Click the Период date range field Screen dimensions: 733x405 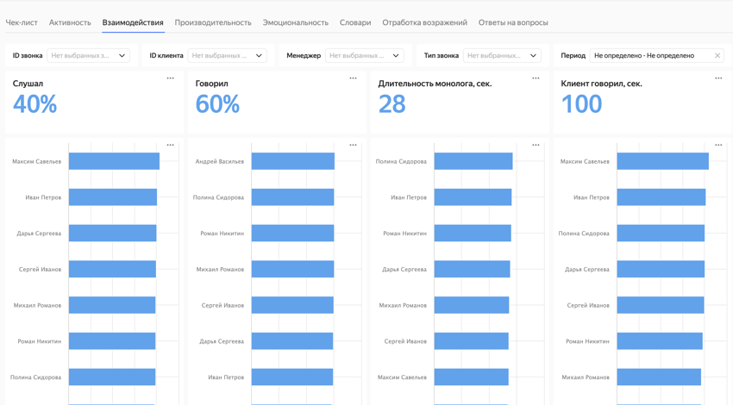point(649,56)
